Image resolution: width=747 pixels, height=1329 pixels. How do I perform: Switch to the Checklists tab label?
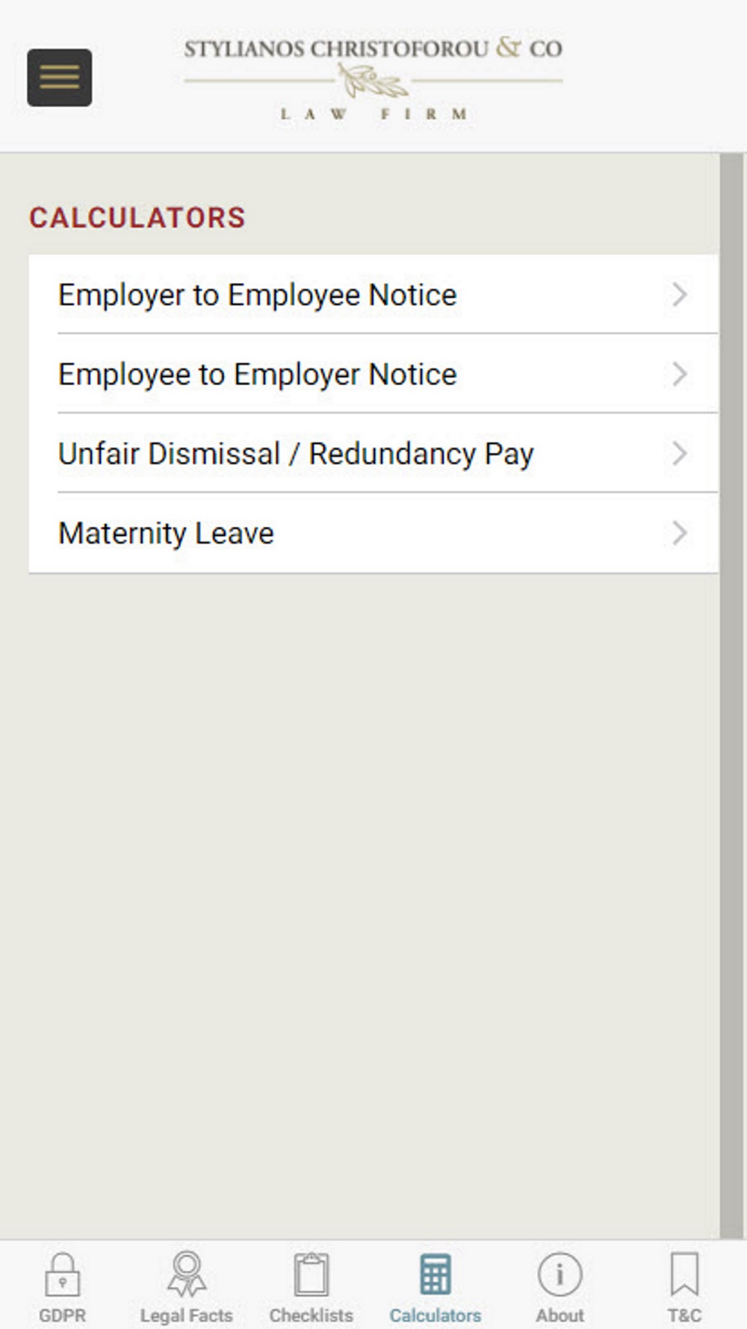click(x=311, y=1315)
